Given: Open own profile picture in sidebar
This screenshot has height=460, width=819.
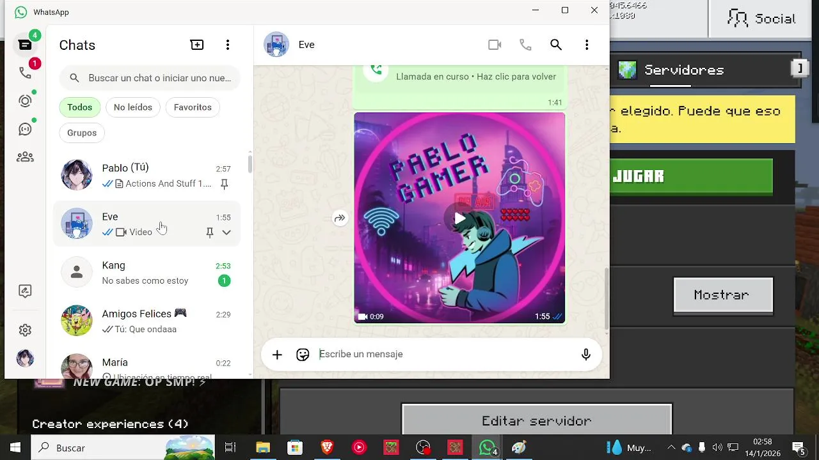Looking at the screenshot, I should coord(25,358).
